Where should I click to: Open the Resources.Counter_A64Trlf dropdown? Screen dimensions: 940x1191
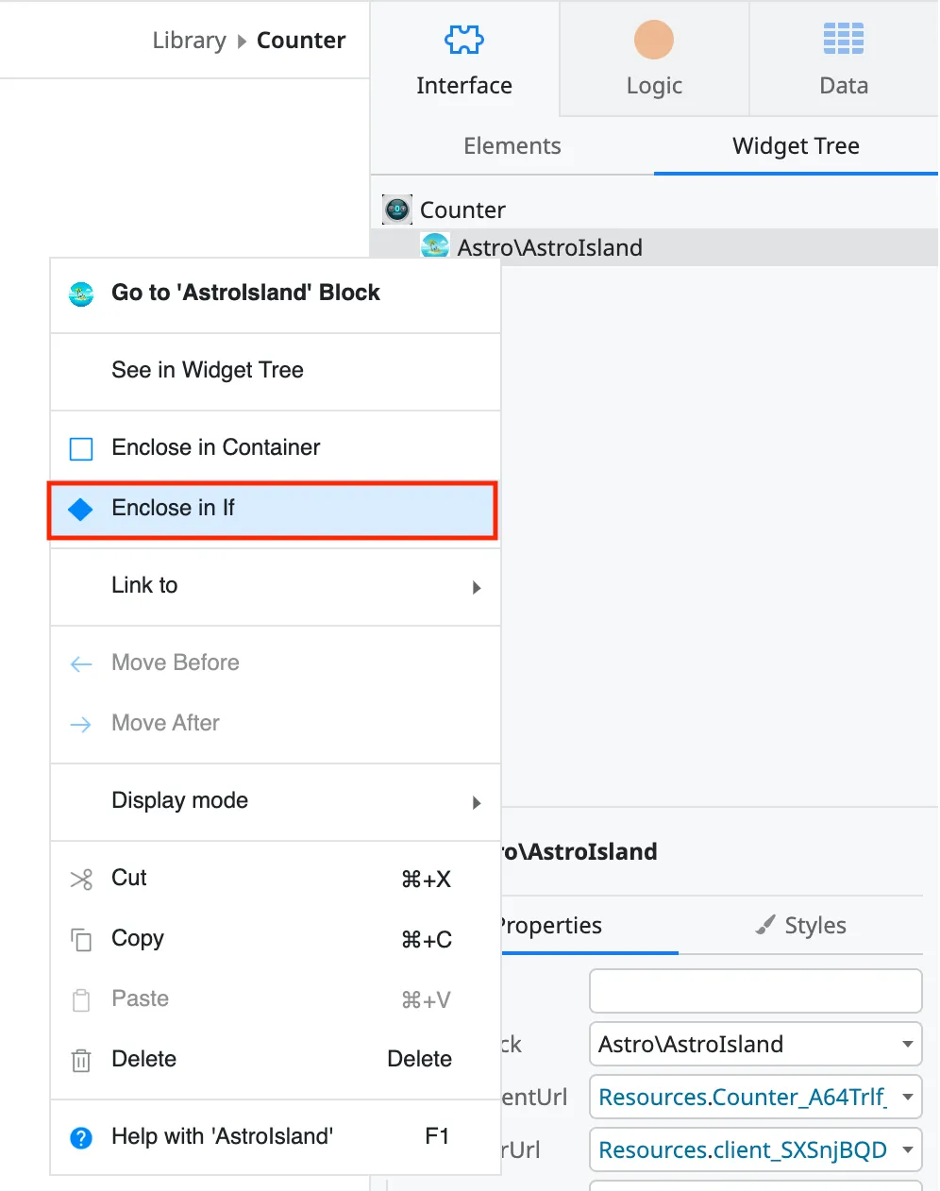[754, 1097]
